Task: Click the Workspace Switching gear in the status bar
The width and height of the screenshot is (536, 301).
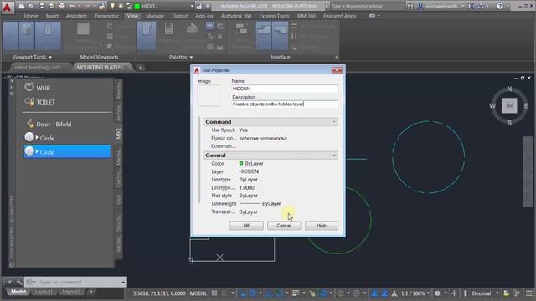Action: (x=437, y=293)
